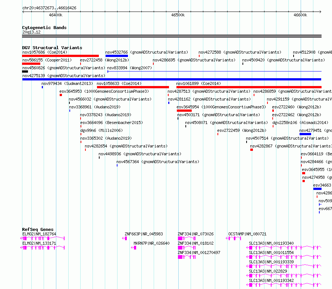Screen dimensions: 332x289
Task: Open nsv4291159 gnomAD variant label
Action: tap(300, 99)
